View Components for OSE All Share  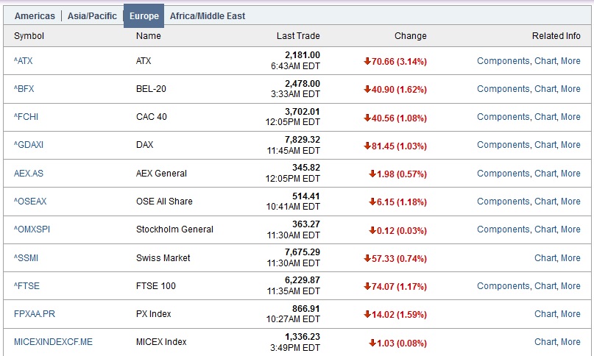503,202
